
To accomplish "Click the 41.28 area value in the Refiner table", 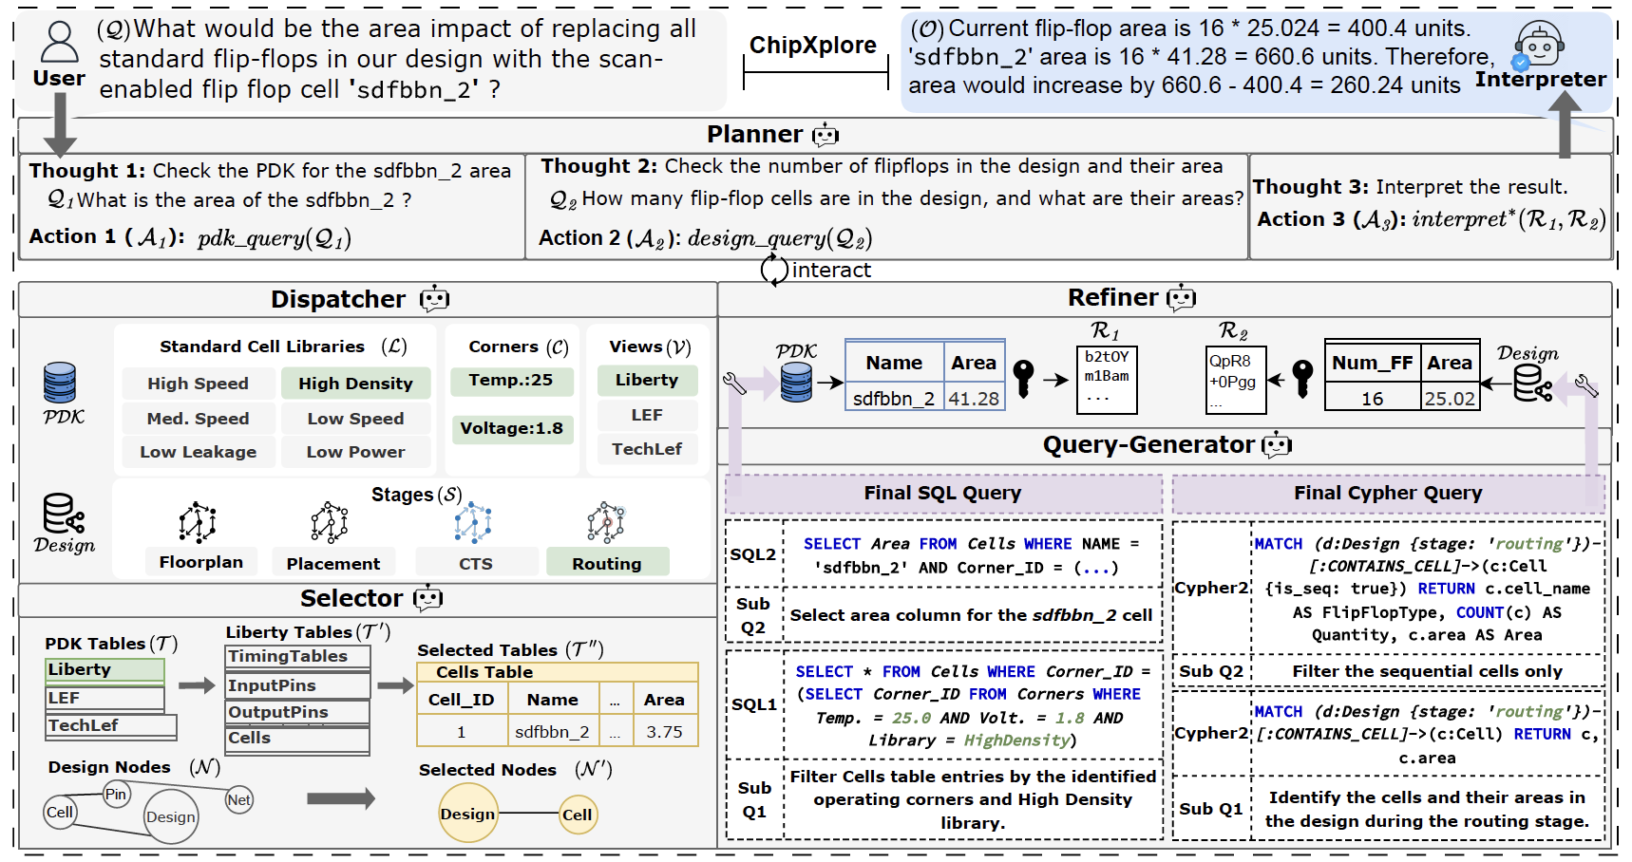I will tap(974, 399).
